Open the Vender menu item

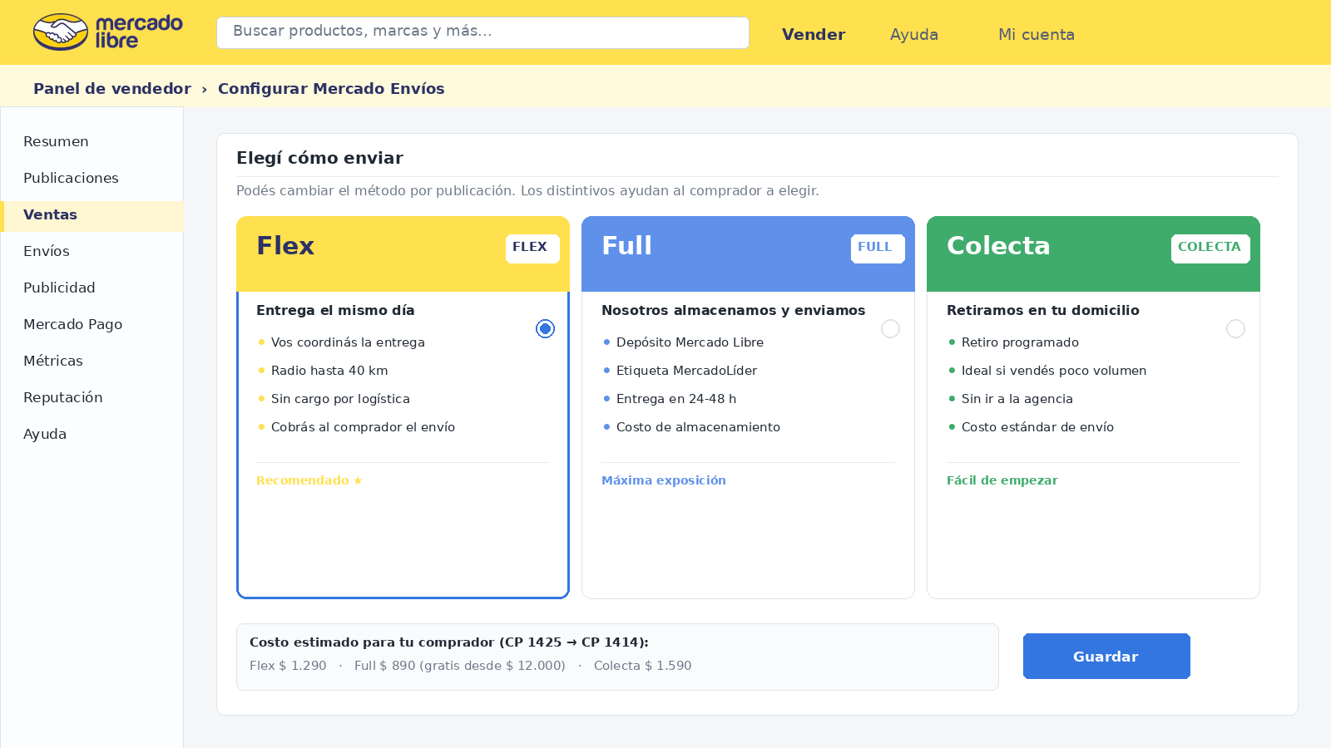[814, 34]
